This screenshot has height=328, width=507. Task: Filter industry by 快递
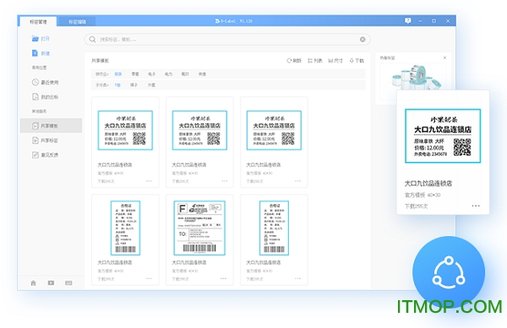[x=202, y=74]
